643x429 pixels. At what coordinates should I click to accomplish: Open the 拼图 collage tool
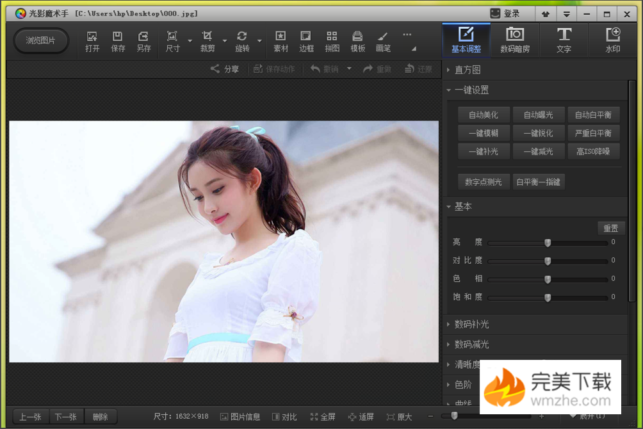[x=332, y=41]
